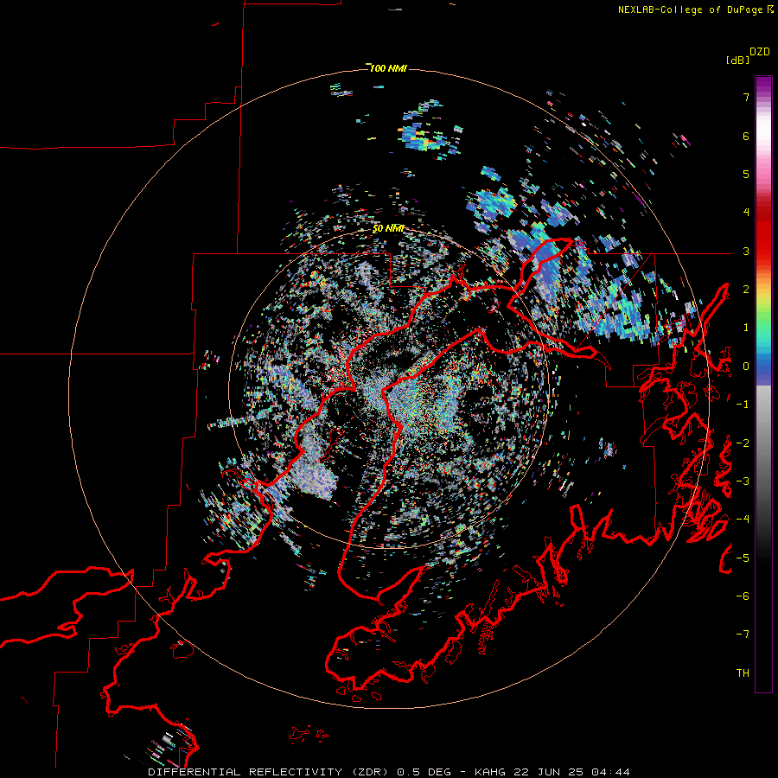778x778 pixels.
Task: Click the -1 dB colorbar label
Action: tap(743, 405)
